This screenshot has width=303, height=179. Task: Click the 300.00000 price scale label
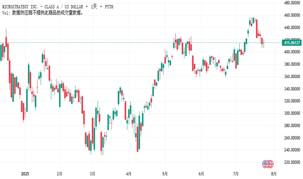pyautogui.click(x=292, y=113)
